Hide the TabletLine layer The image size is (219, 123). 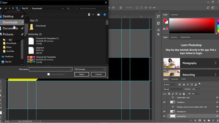(164, 102)
